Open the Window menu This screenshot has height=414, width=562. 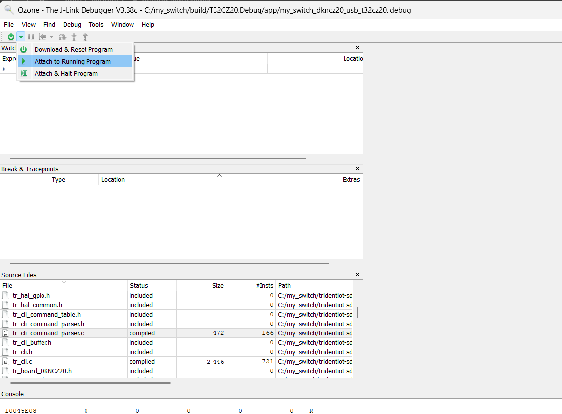coord(122,24)
